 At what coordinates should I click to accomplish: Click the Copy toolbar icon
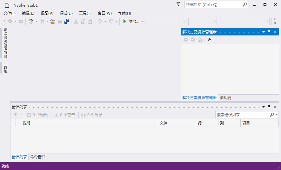[x=83, y=22]
